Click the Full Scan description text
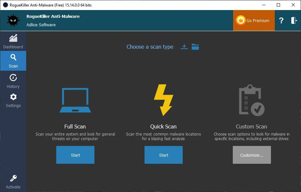301x192 pixels. tap(75, 136)
